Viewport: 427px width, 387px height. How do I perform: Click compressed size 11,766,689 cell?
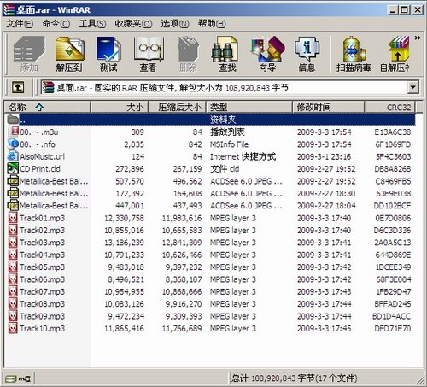tap(182, 329)
